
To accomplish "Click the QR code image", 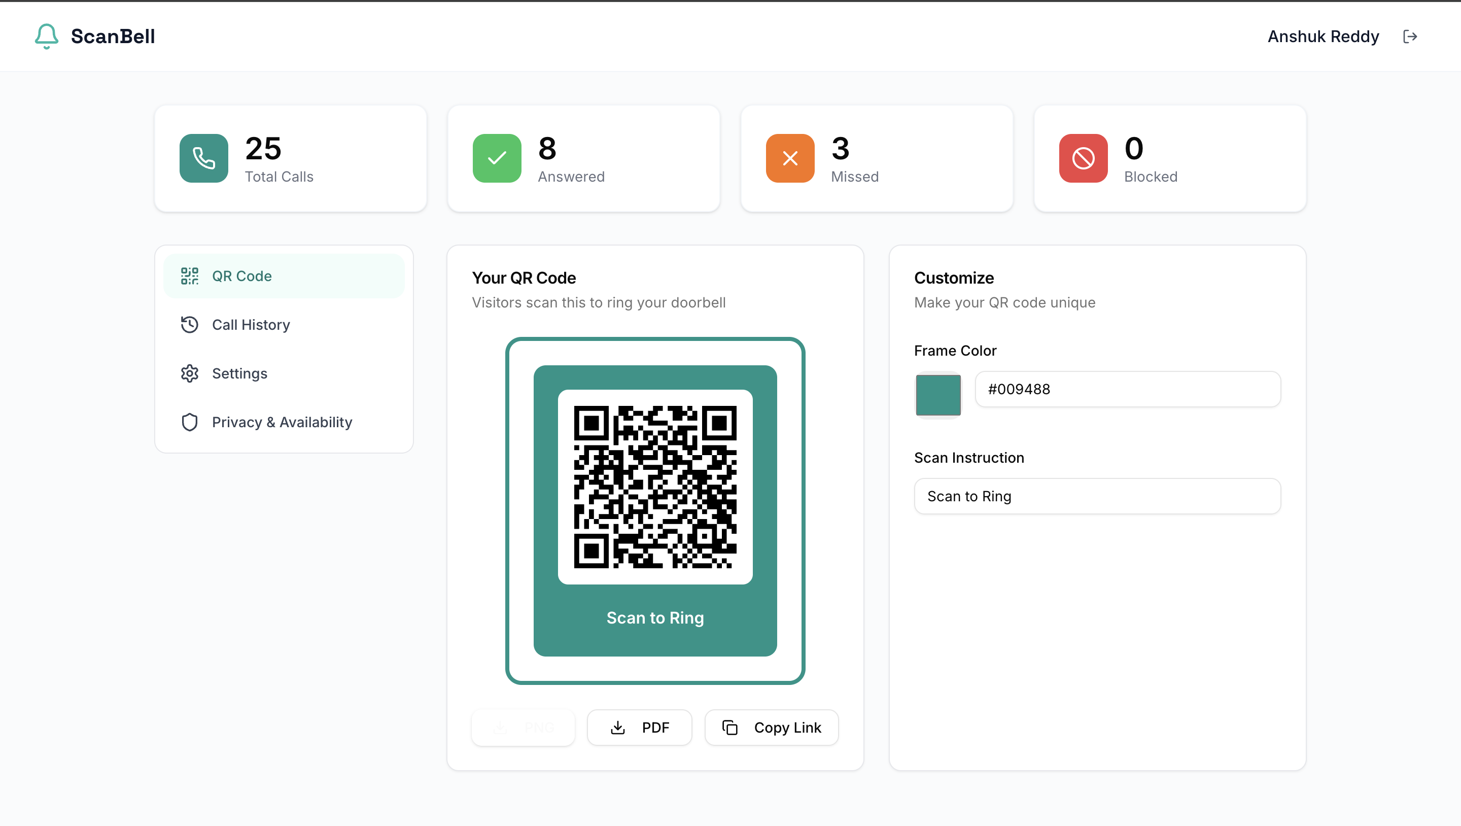I will tap(655, 487).
